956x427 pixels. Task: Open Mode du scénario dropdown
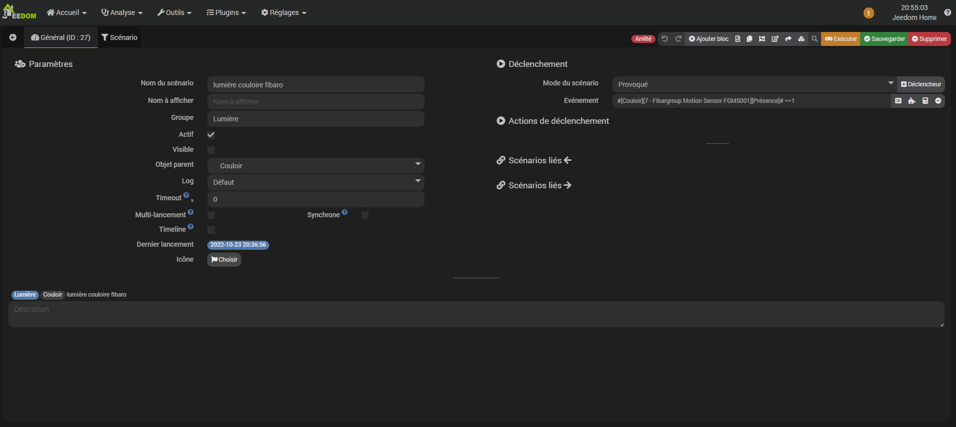pos(754,84)
